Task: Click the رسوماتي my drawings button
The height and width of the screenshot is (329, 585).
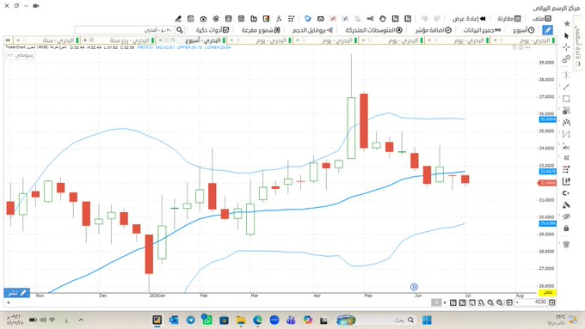Action: 21,55
